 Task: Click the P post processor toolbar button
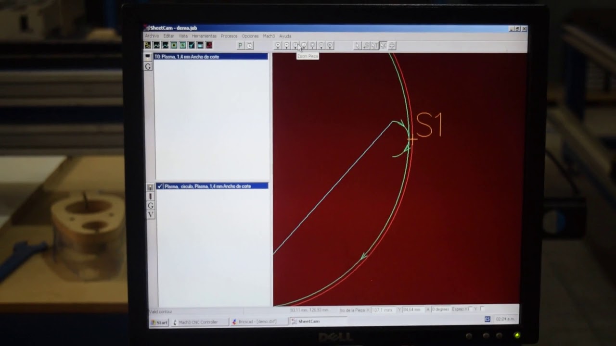(x=241, y=46)
